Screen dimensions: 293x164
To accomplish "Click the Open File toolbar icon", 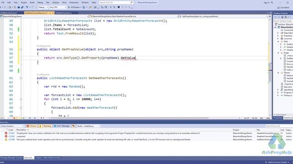I will pyautogui.click(x=15, y=7).
